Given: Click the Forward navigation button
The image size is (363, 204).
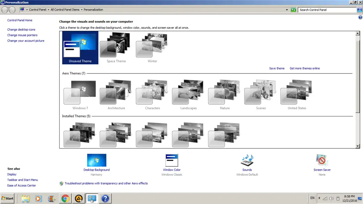Looking at the screenshot, I should click(x=12, y=10).
